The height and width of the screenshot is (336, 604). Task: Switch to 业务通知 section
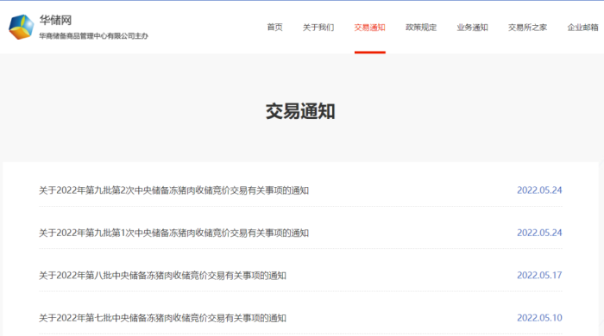(x=472, y=28)
